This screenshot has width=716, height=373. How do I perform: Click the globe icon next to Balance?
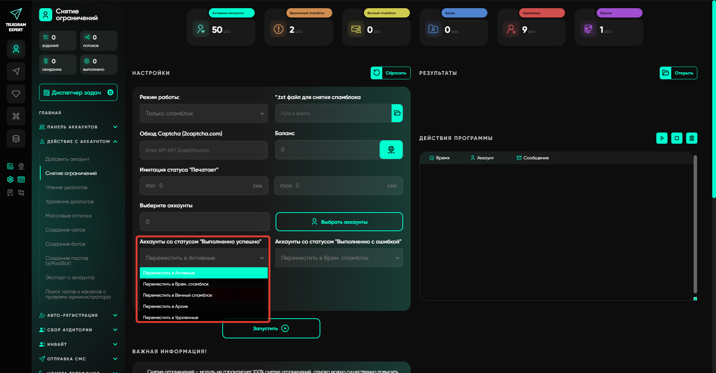[391, 150]
